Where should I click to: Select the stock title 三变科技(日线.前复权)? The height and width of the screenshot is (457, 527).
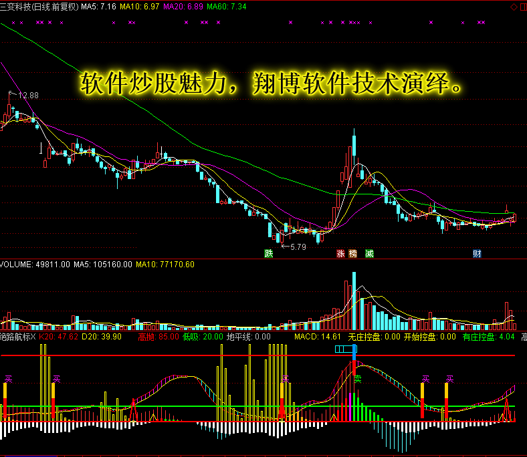pos(39,7)
